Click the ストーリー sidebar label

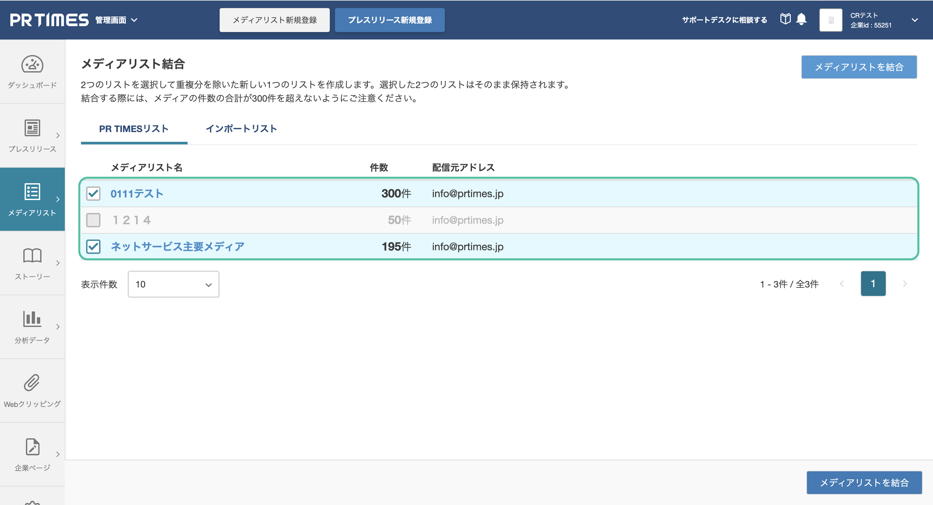(x=32, y=276)
